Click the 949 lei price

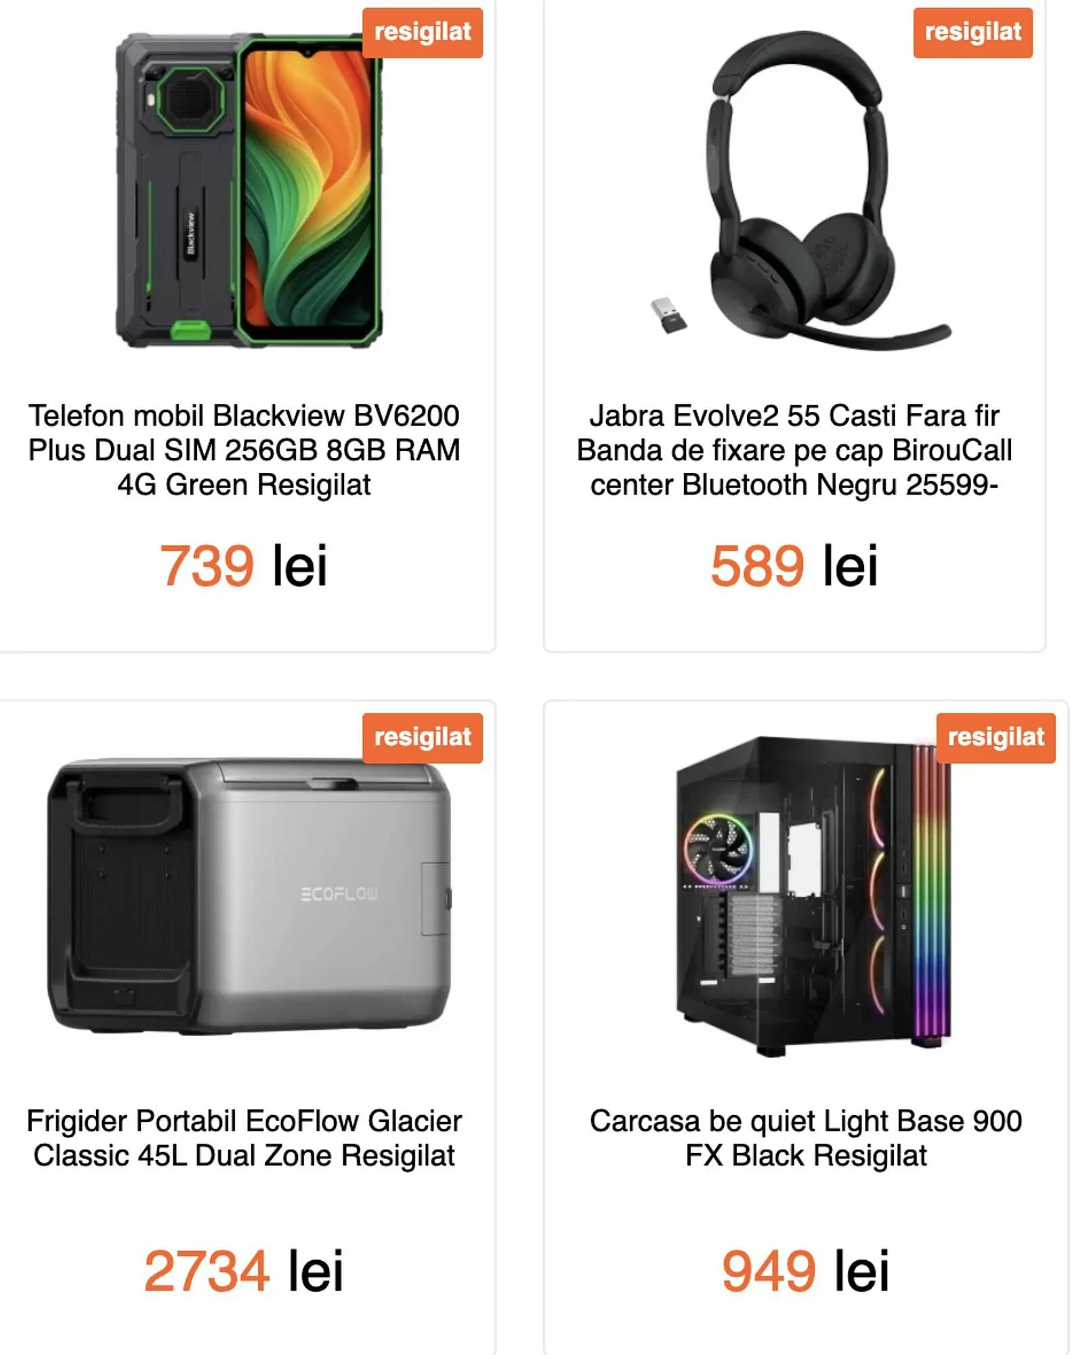coord(806,1271)
